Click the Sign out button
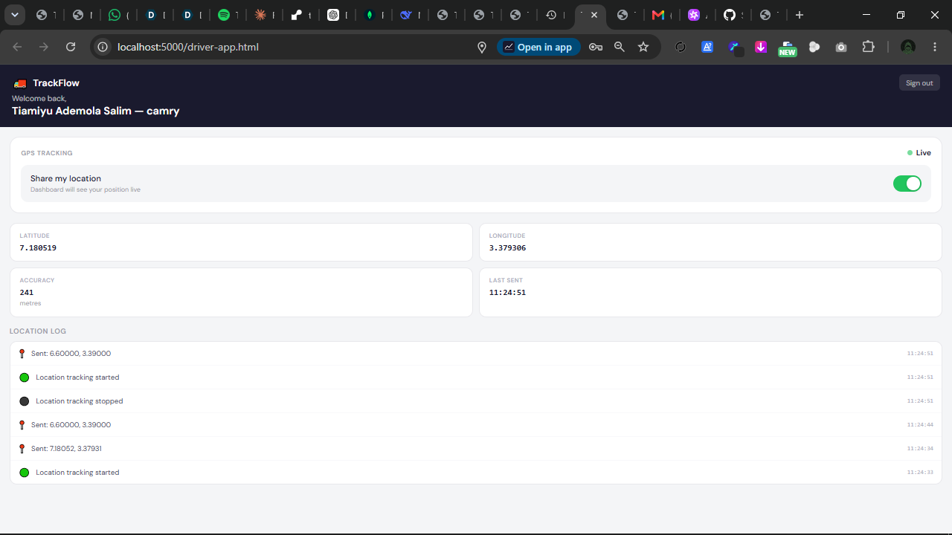The height and width of the screenshot is (535, 952). (919, 82)
